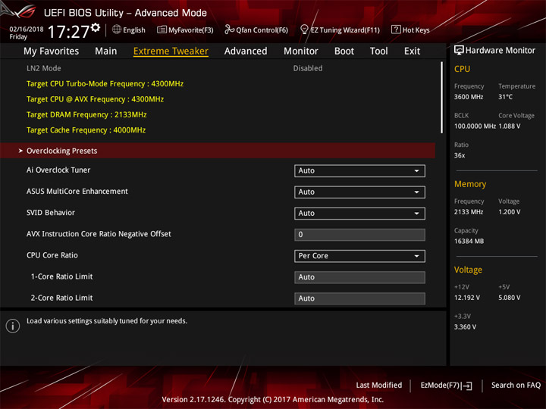
Task: Open MyFavorite(F3) menu
Action: [185, 30]
